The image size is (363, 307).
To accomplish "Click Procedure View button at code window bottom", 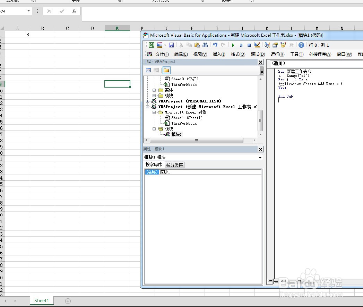I will coord(270,281).
